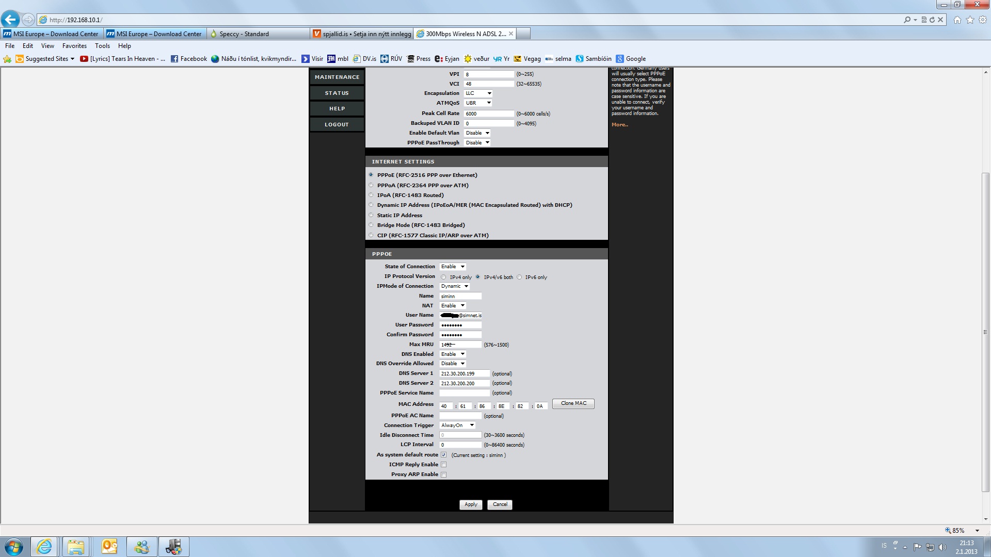Select PPPoA (RFC-2364) radio option
Screen dimensions: 991x557
371,185
